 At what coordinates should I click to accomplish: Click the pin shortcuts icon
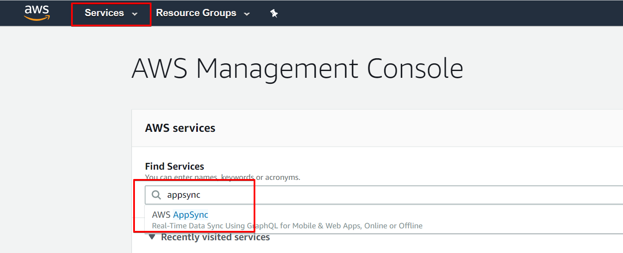click(x=274, y=13)
